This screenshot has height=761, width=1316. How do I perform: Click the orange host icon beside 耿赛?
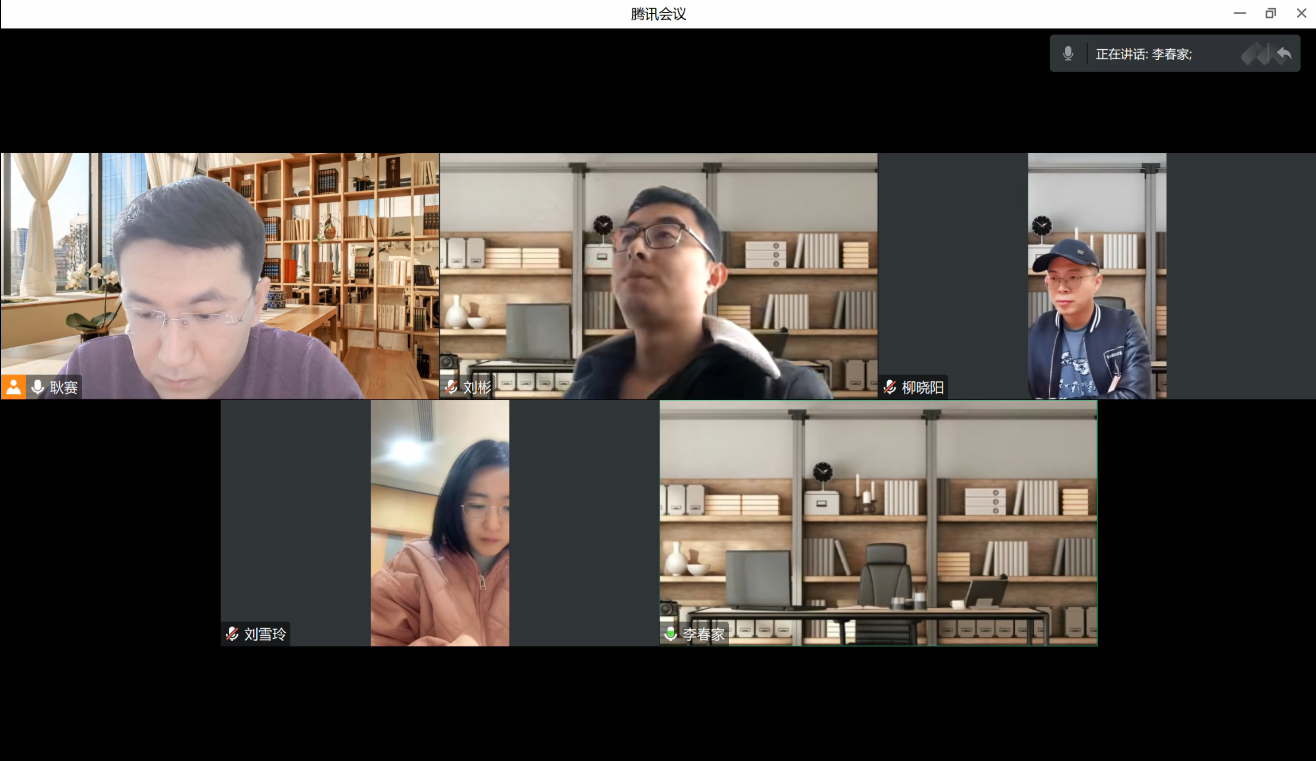click(x=13, y=387)
